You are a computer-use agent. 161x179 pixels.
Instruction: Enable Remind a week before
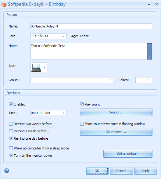[x=11, y=131]
